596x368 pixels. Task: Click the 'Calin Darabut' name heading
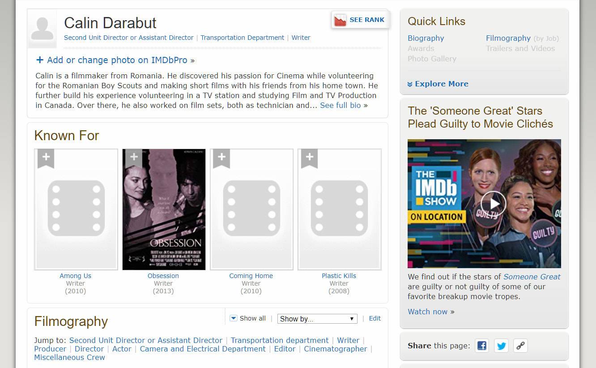111,23
